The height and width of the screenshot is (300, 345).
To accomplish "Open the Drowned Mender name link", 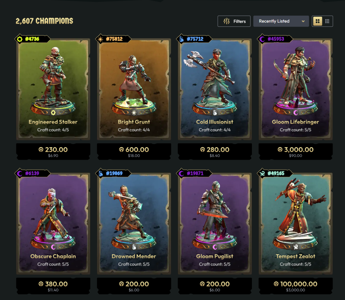I will tap(134, 256).
